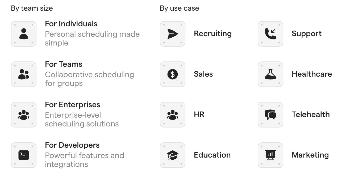
Task: Open the Recruiting use case
Action: click(213, 34)
